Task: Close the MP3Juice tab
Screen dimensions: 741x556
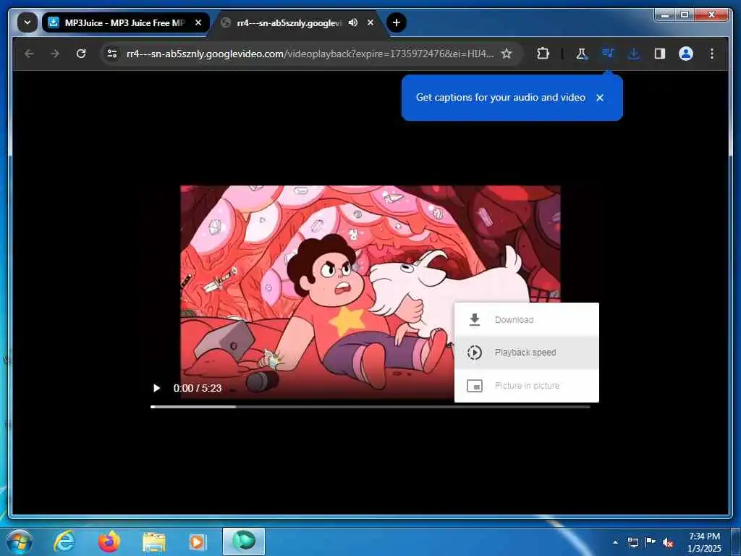Action: (198, 22)
